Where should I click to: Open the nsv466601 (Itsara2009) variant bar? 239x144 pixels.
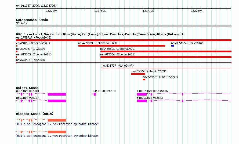(166, 51)
